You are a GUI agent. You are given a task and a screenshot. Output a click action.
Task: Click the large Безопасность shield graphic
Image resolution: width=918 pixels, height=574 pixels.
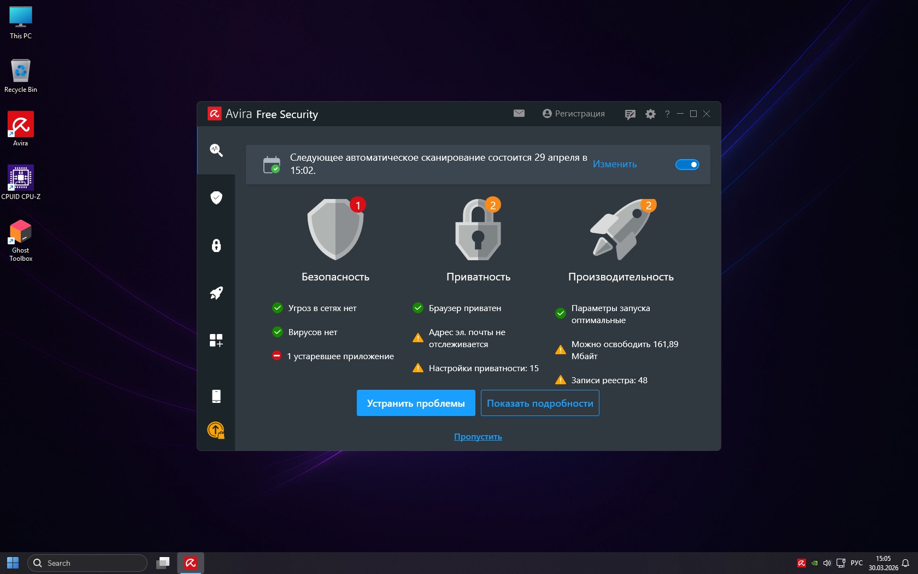point(336,230)
